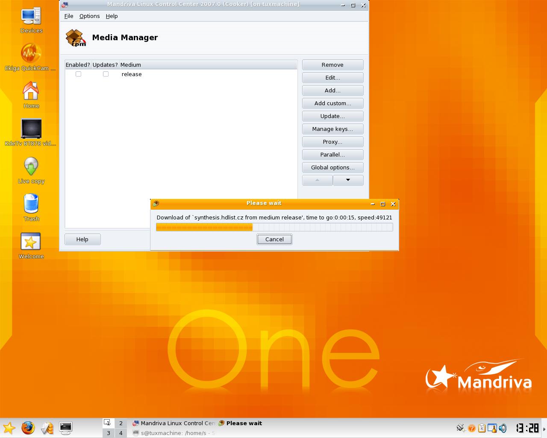
Task: Open the File menu
Action: point(69,16)
